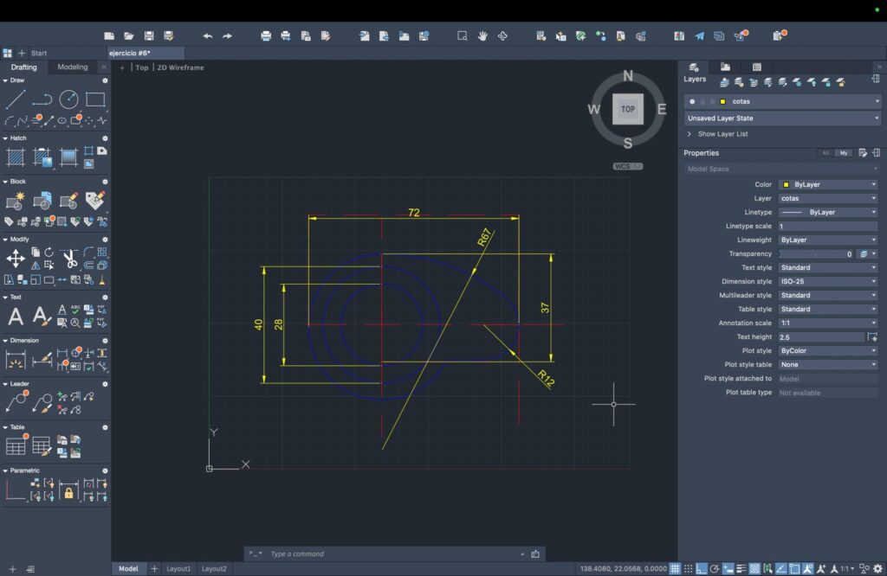
Task: Click the 2D Wireframe visual style label
Action: [x=180, y=67]
